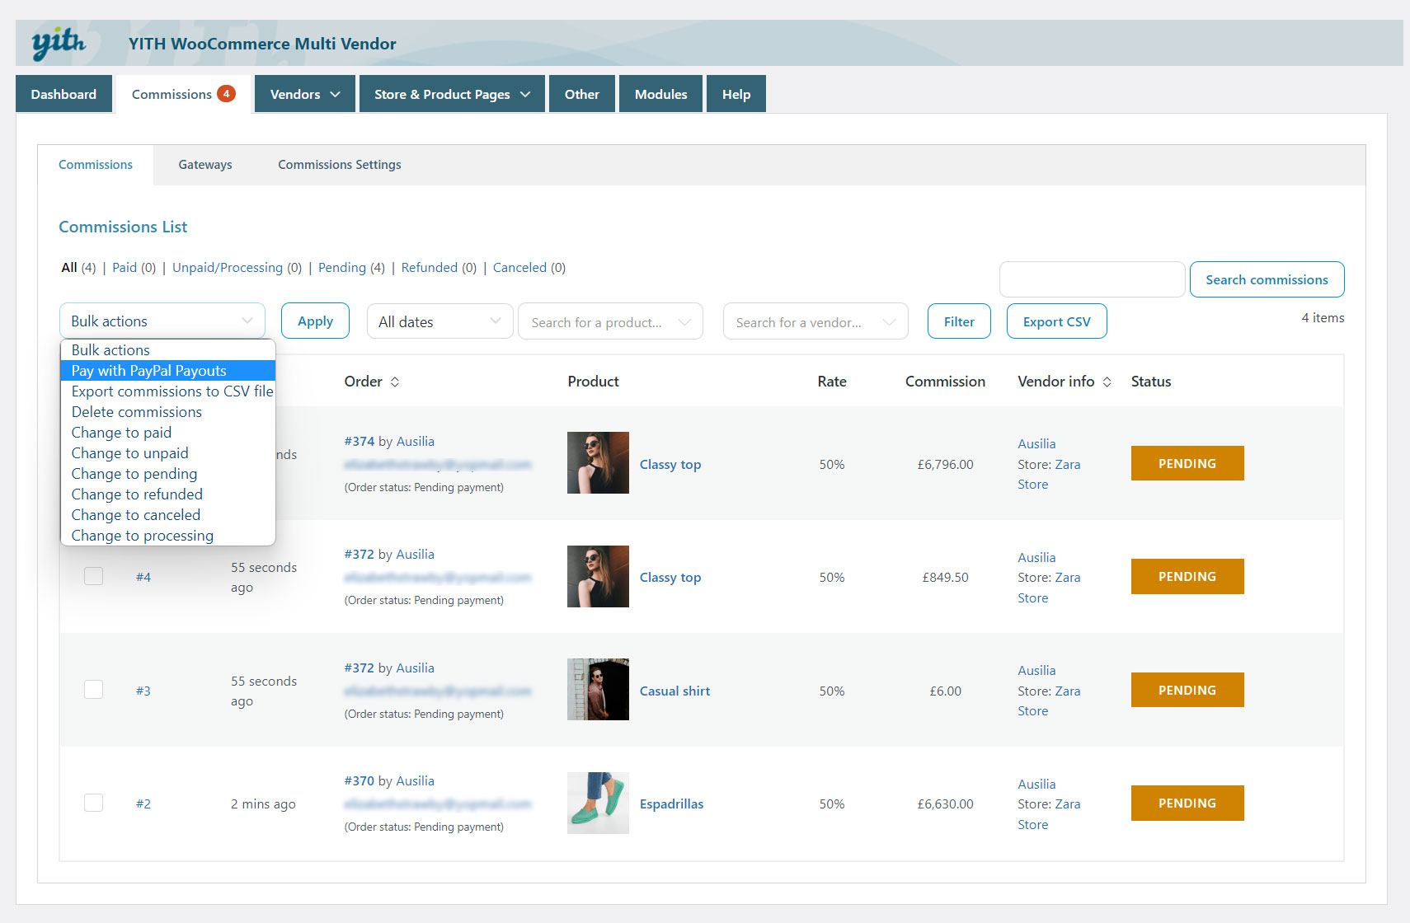The width and height of the screenshot is (1410, 923).
Task: Click the Commissions notification badge showing 4
Action: point(226,94)
